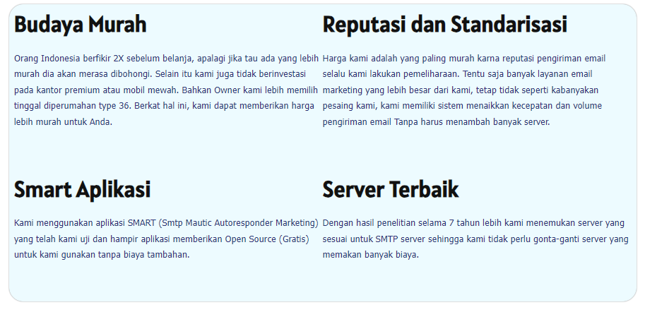This screenshot has width=645, height=312.
Task: Click the paragraph under Budaya Murah
Action: coord(166,90)
